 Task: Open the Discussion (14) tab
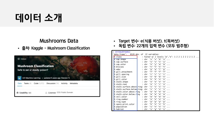53,83
